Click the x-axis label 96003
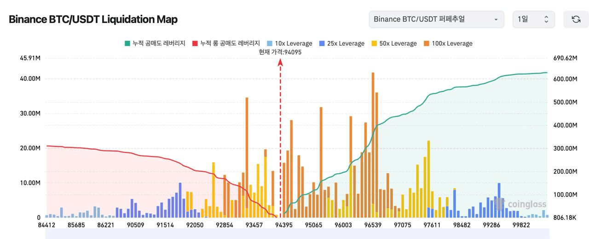The image size is (589, 239). pos(343,225)
